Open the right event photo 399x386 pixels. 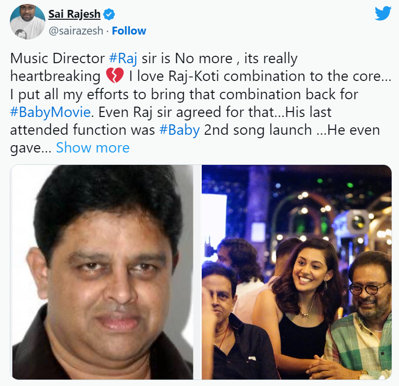pos(297,272)
